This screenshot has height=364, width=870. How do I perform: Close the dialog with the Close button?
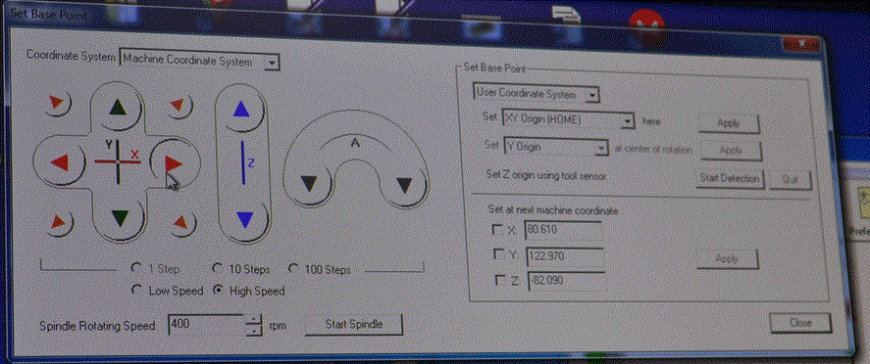[x=799, y=322]
